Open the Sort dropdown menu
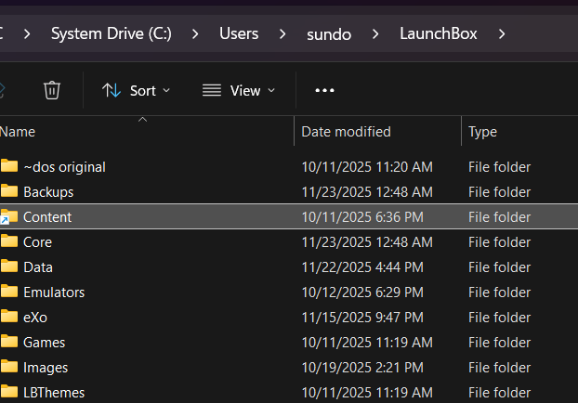Screen dimensions: 578x403 pos(136,90)
